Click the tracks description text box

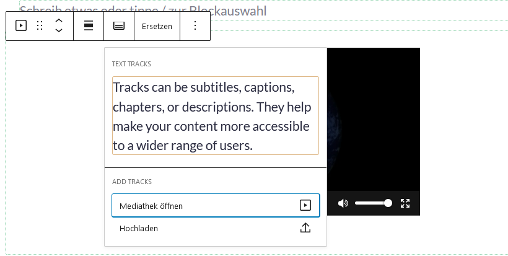[215, 115]
